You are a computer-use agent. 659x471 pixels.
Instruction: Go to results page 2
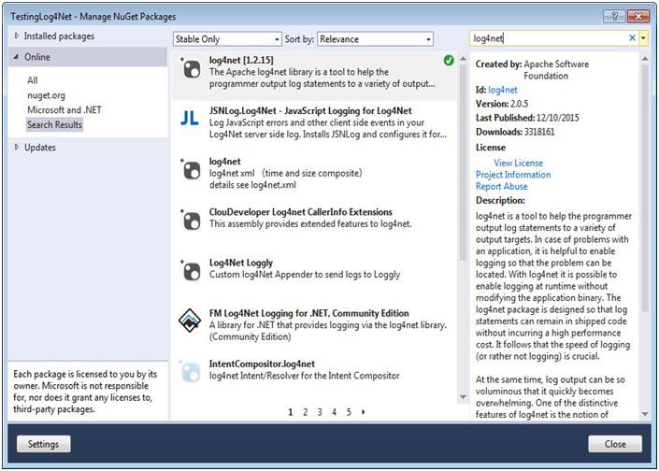coord(305,412)
